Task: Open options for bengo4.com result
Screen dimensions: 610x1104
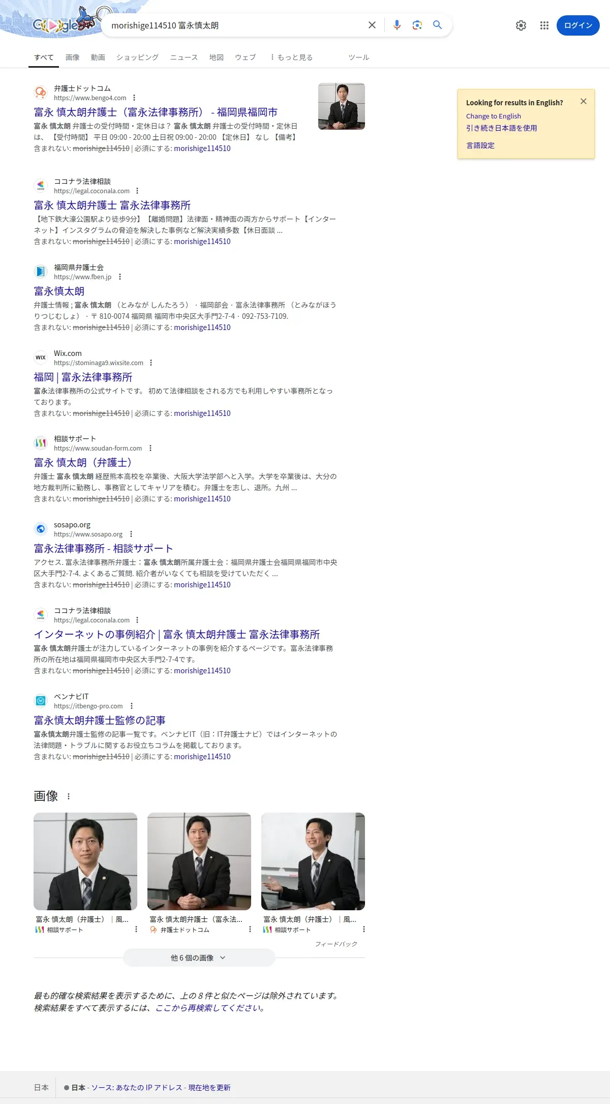Action: click(134, 98)
